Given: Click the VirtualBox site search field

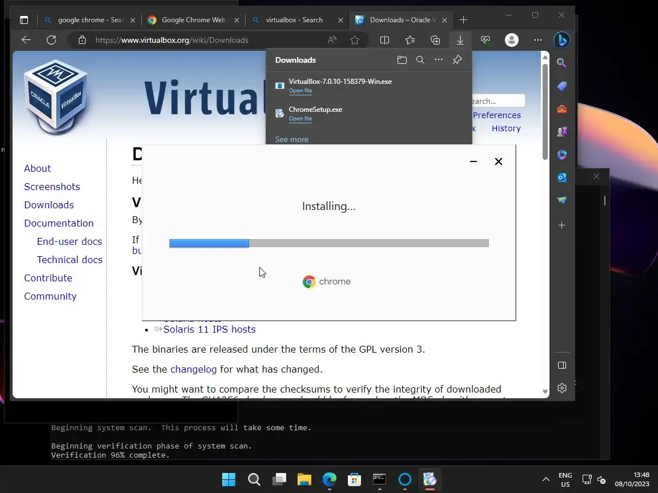Looking at the screenshot, I should [x=498, y=101].
